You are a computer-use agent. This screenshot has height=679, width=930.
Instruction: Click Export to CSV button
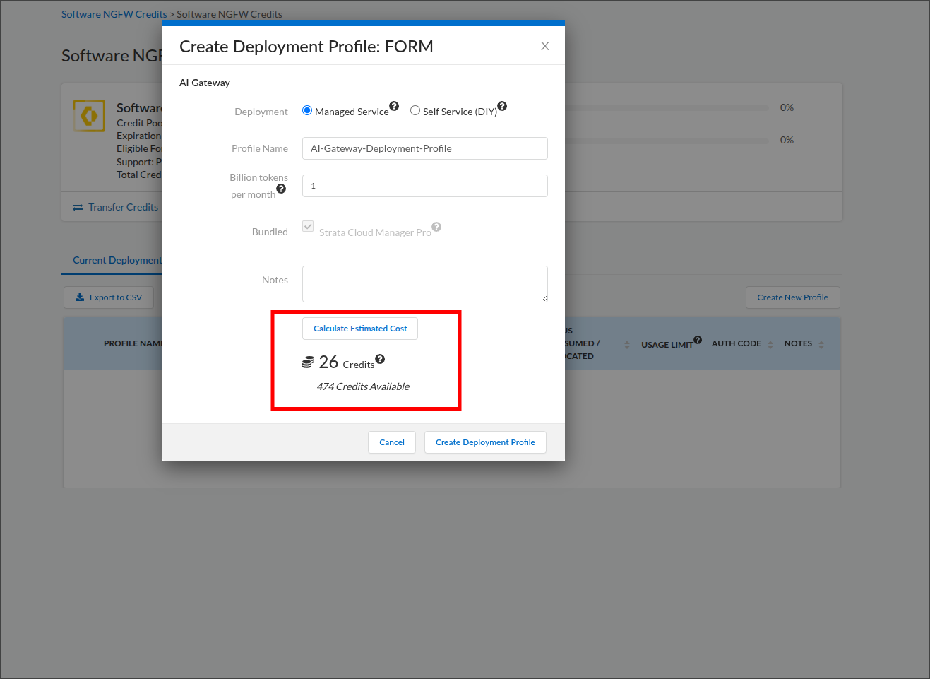pyautogui.click(x=109, y=297)
